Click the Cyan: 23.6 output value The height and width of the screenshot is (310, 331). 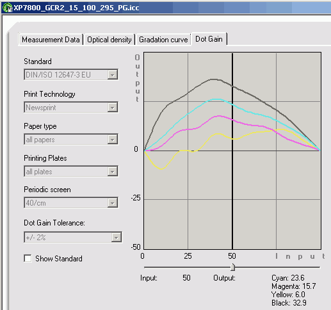(288, 278)
